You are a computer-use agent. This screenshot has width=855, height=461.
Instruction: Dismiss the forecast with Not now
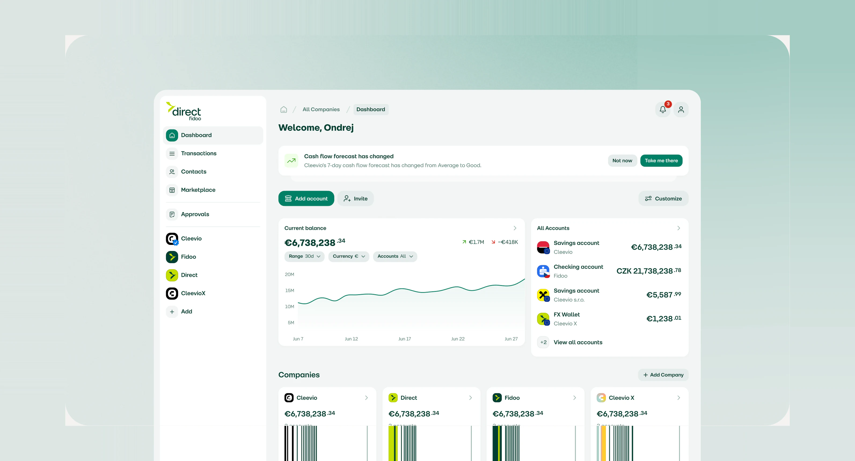622,161
